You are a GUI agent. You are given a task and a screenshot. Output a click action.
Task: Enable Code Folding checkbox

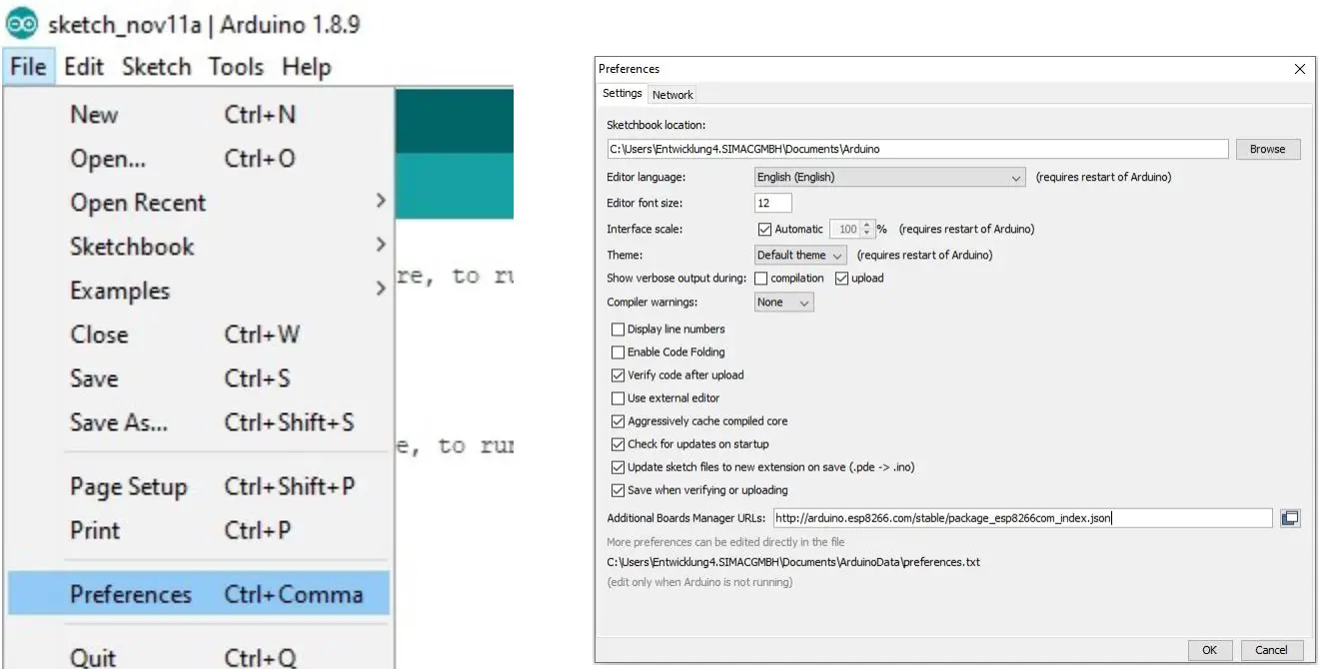point(618,351)
